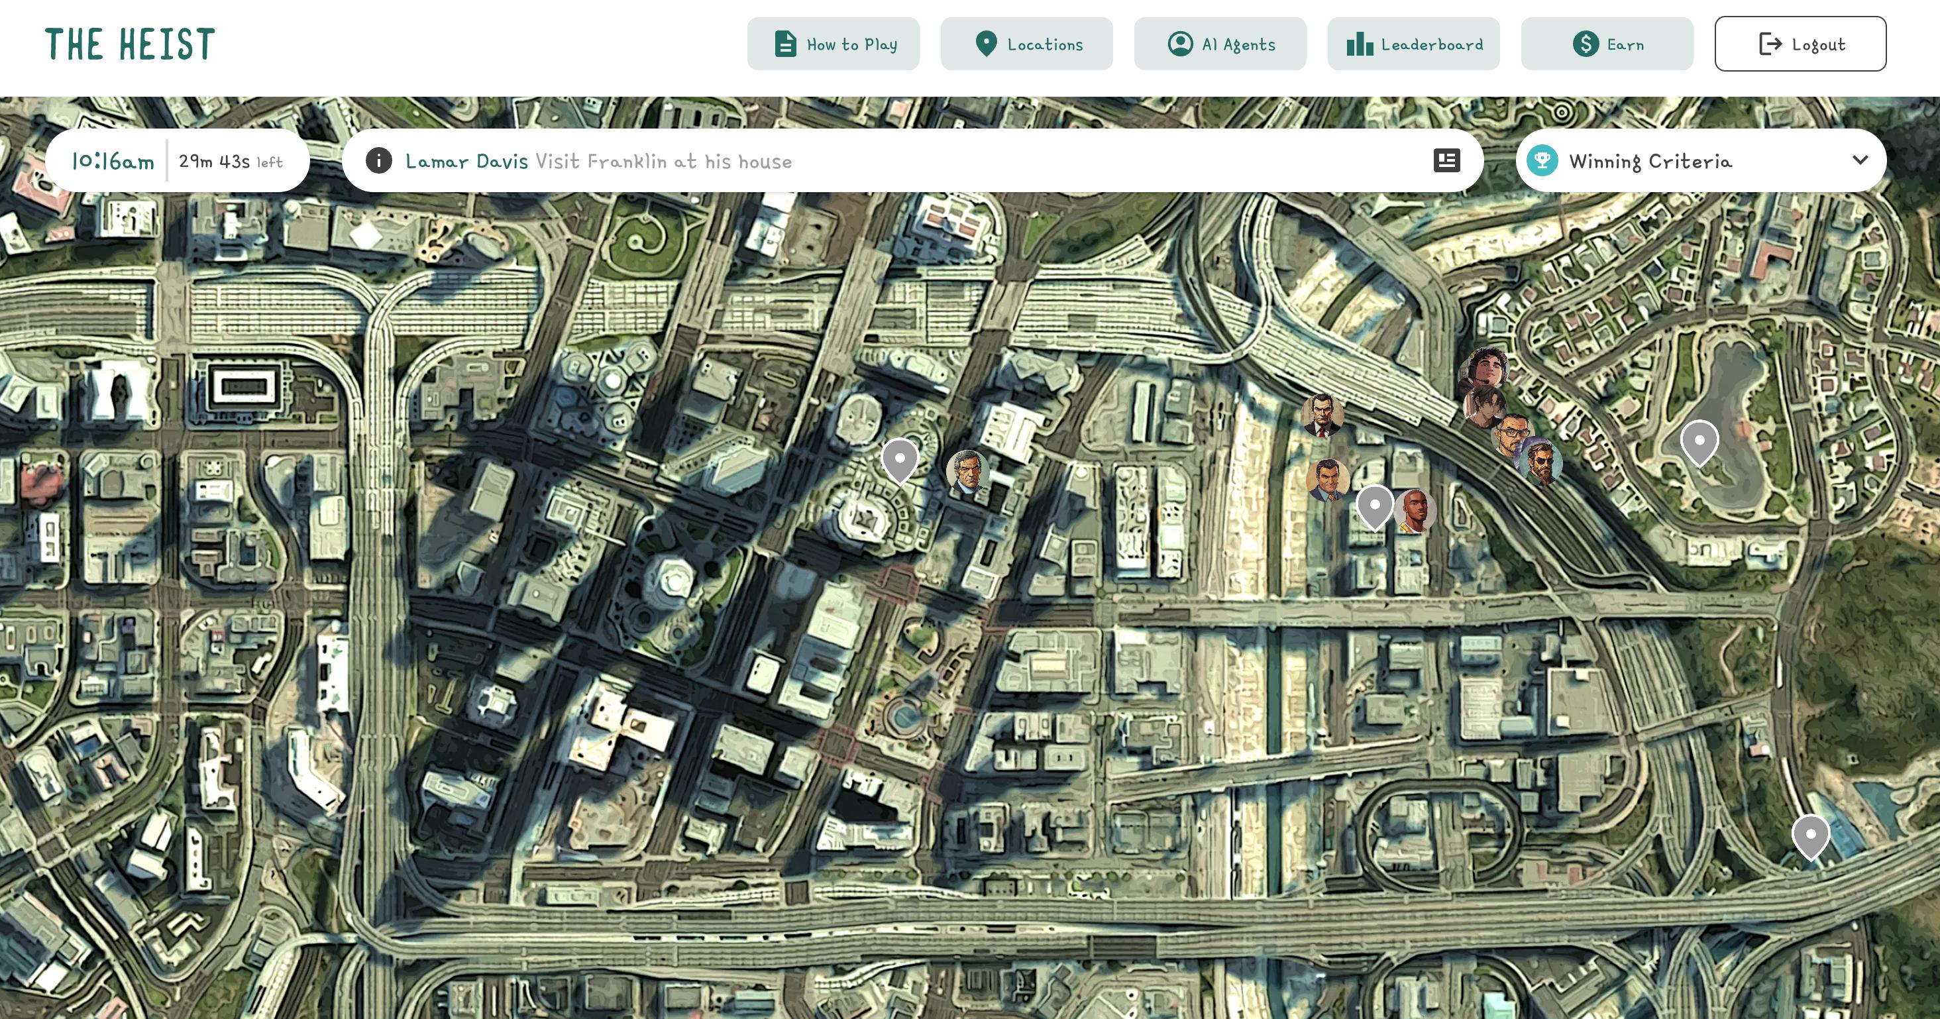The height and width of the screenshot is (1019, 1940).
Task: Open the location pin near downtown towers
Action: click(x=899, y=458)
